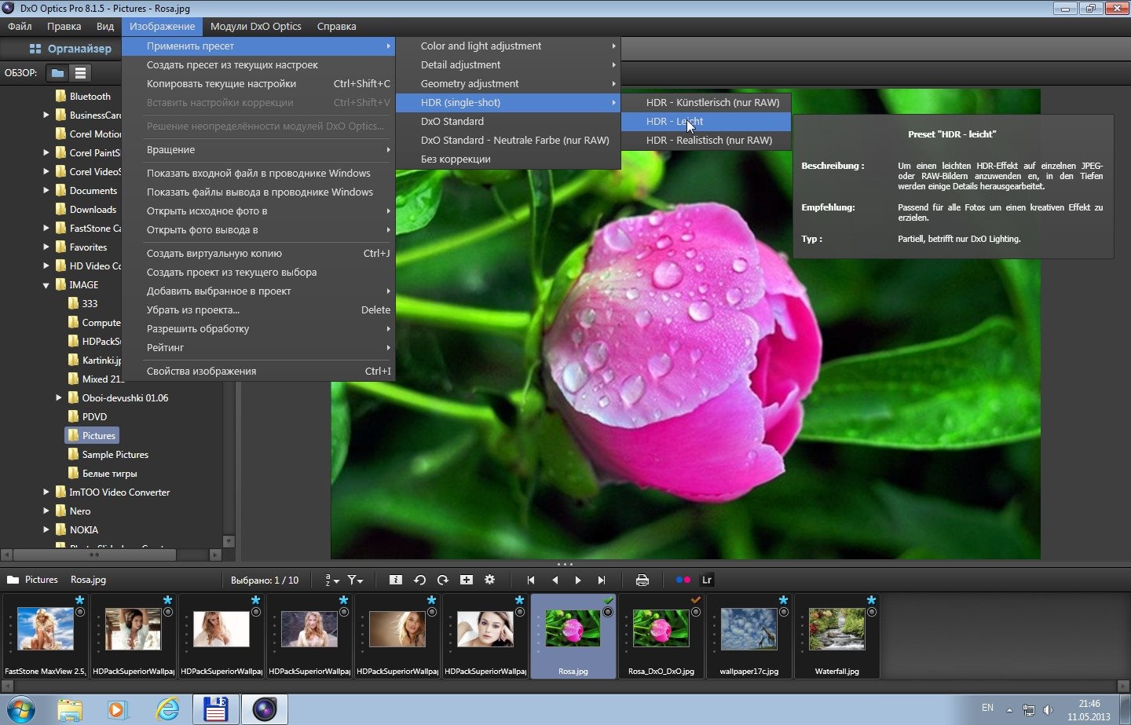Open the Вращение submenu
The height and width of the screenshot is (725, 1131).
point(258,150)
